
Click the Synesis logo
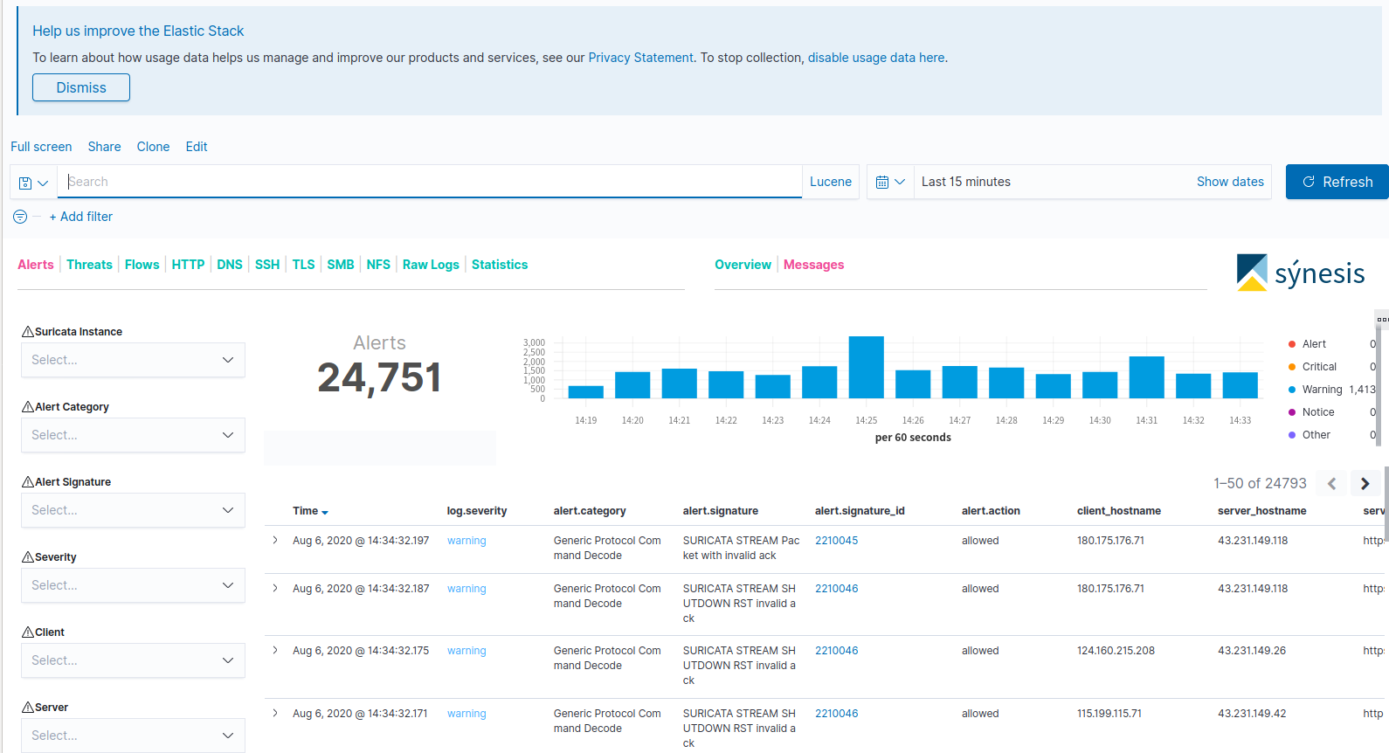point(1300,273)
